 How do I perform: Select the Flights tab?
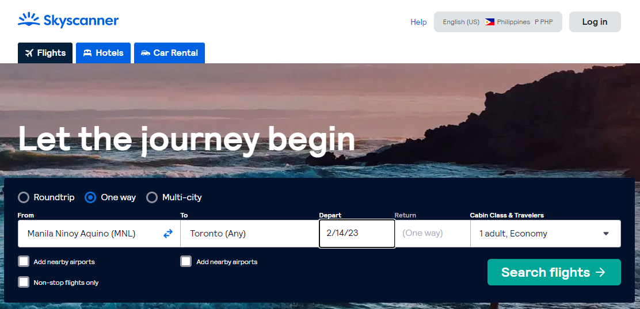tap(45, 53)
